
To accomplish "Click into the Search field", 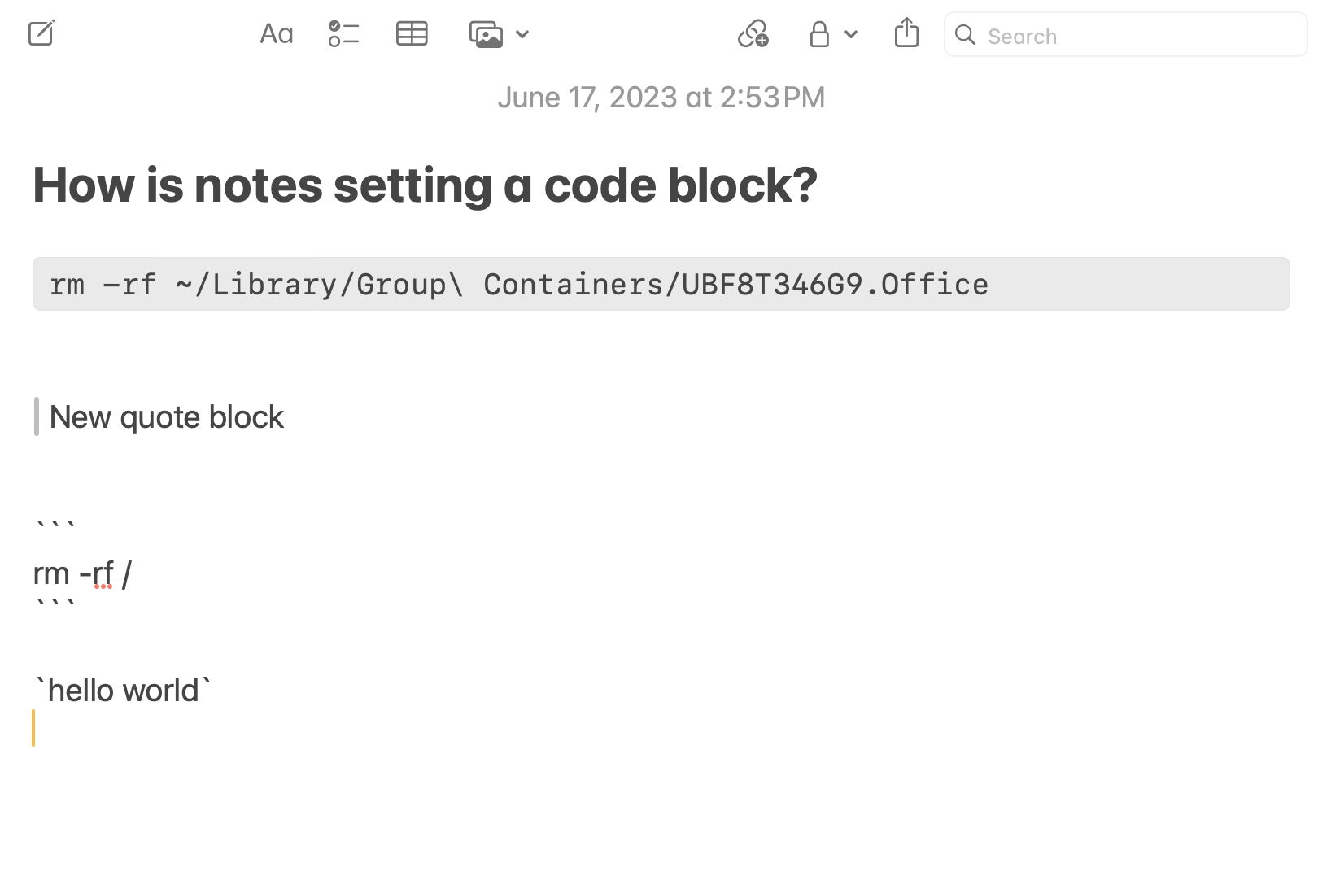I will 1139,36.
